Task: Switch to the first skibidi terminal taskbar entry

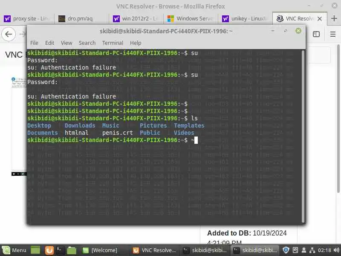Action: click(x=205, y=250)
